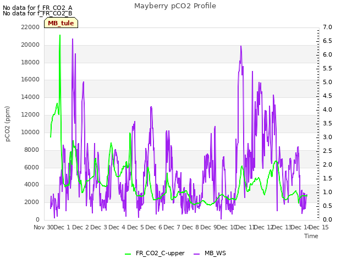Click the 1.5 right-axis tick label
This screenshot has height=264, width=352.
click(327, 178)
